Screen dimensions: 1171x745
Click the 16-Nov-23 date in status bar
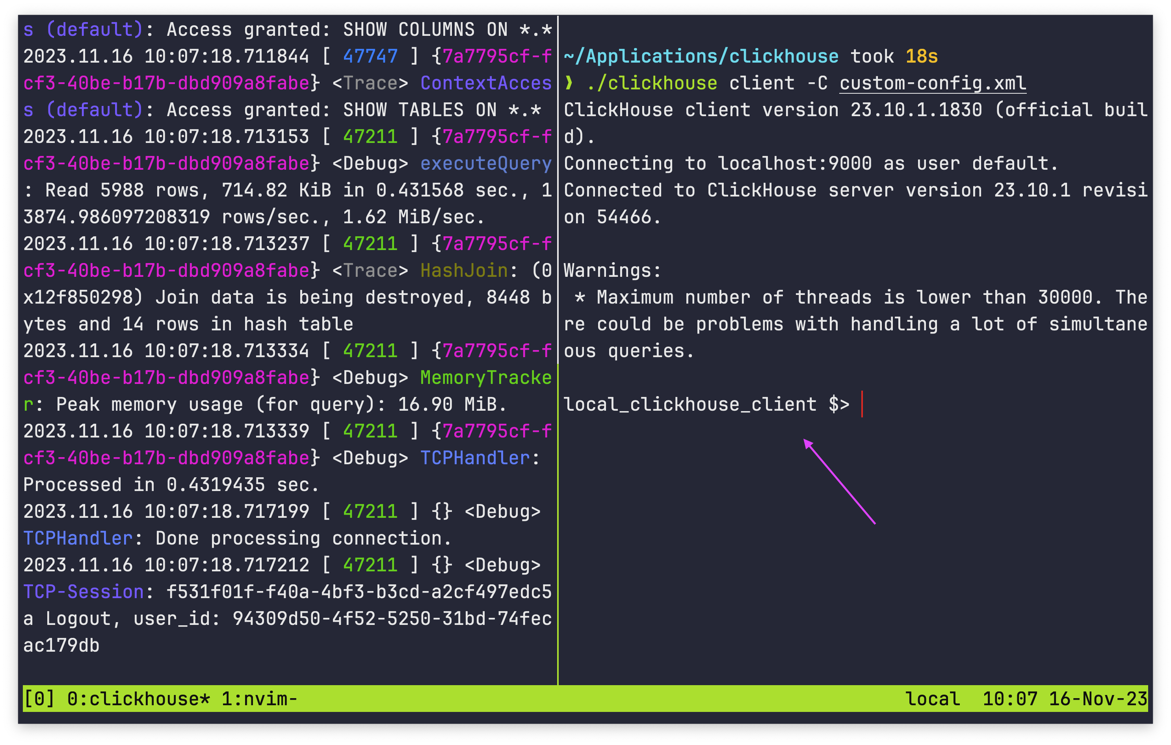coord(1098,699)
